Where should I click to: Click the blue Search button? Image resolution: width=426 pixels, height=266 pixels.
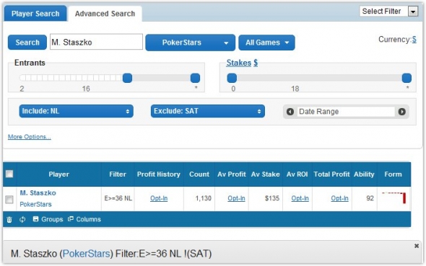(27, 43)
